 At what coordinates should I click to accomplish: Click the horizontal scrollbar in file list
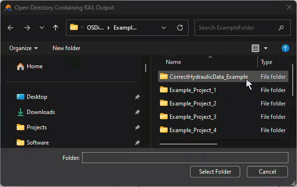[x=188, y=144]
